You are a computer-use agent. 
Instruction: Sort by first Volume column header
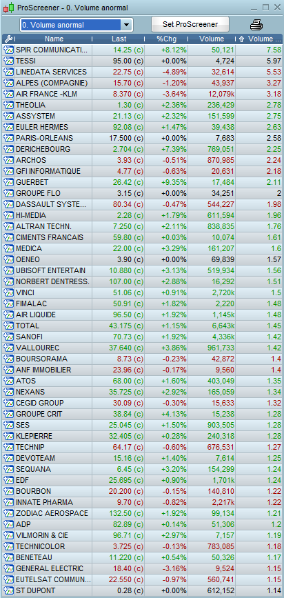point(212,39)
